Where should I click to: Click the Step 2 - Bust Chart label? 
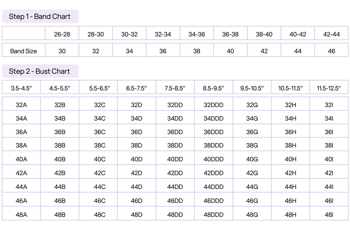point(40,71)
